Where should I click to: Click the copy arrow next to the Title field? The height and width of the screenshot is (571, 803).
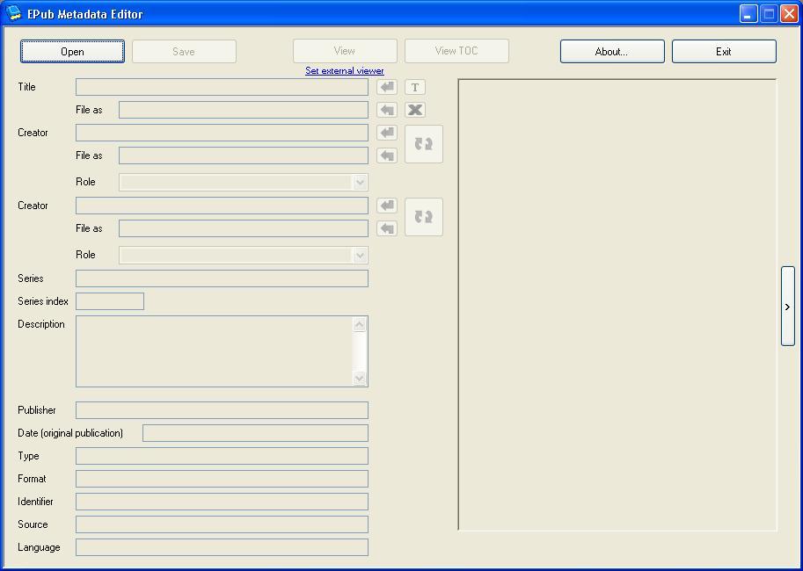coord(385,86)
